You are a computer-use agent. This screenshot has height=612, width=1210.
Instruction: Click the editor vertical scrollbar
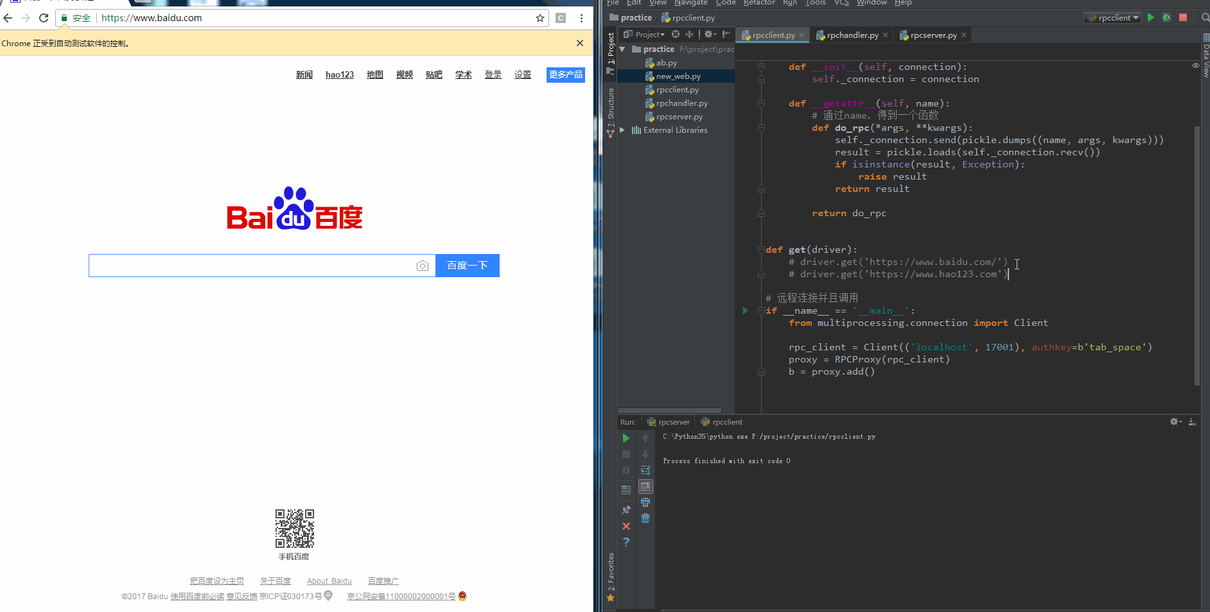(1197, 255)
